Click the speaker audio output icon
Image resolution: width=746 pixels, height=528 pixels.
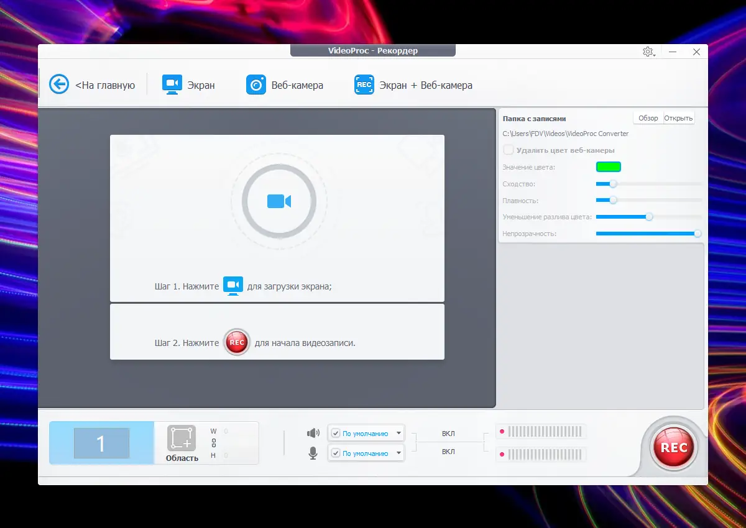click(313, 432)
